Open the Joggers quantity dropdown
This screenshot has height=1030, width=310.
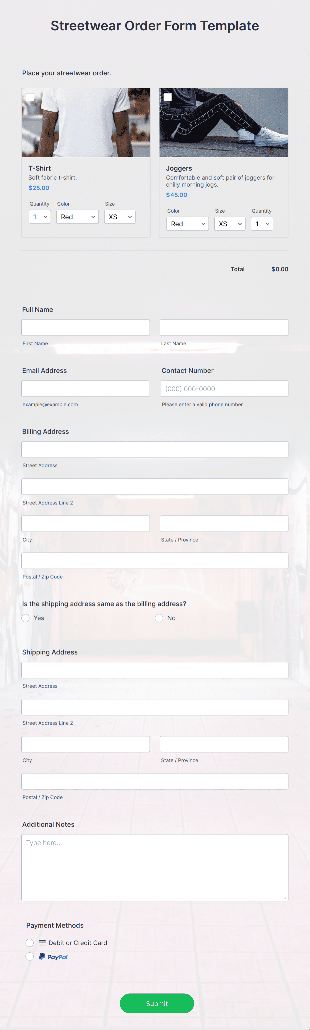pos(262,224)
